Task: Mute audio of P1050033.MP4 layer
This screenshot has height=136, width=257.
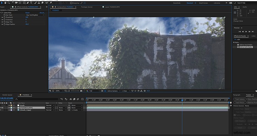Action: 2,108
